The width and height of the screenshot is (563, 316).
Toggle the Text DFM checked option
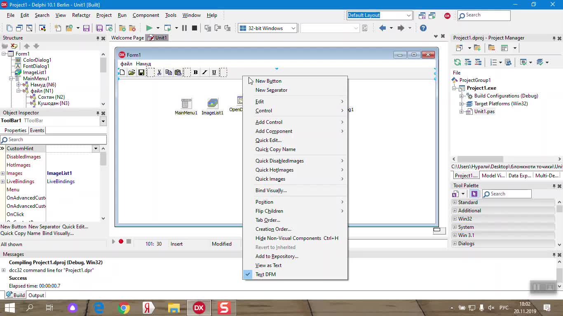pyautogui.click(x=295, y=274)
